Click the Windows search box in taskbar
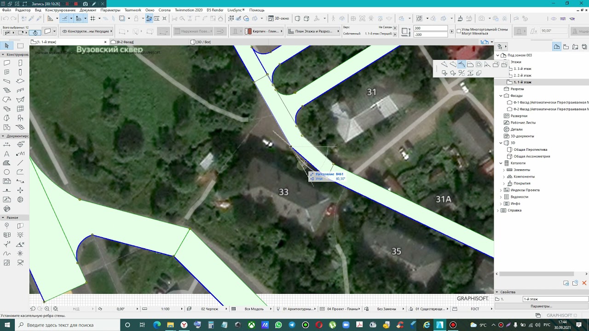The width and height of the screenshot is (589, 331). 68,325
